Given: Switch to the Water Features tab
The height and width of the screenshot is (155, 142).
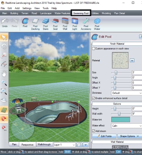Looking at the screenshot, I should [x=62, y=13].
